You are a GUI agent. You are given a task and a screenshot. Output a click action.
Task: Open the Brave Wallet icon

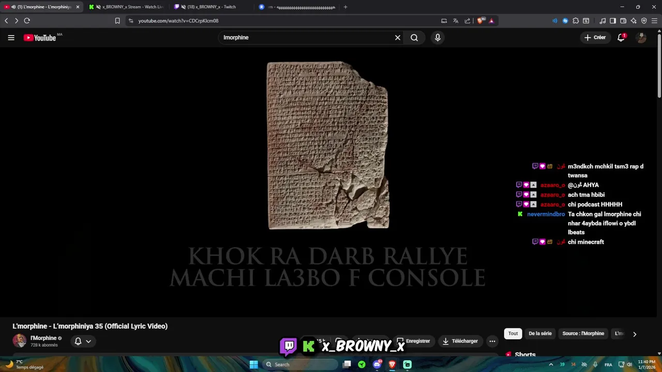(623, 21)
